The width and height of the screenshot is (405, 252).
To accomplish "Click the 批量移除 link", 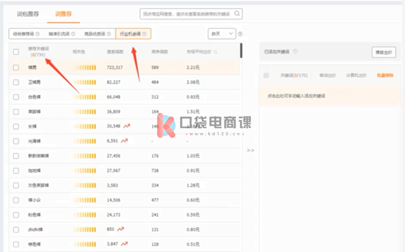I will [385, 75].
